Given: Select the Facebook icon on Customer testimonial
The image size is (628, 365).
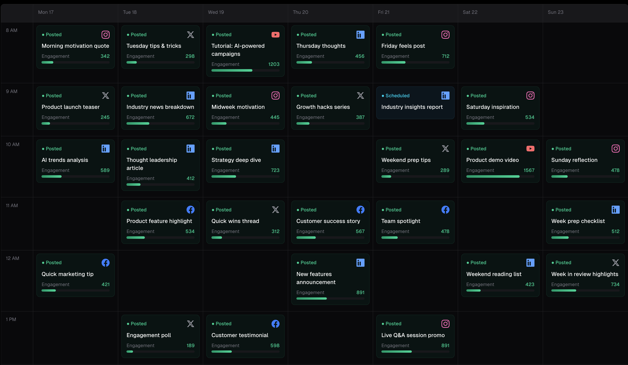Looking at the screenshot, I should [275, 324].
